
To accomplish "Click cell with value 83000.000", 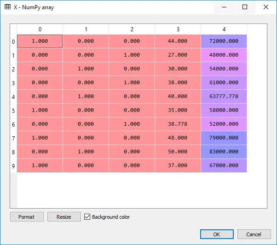I will (224, 152).
